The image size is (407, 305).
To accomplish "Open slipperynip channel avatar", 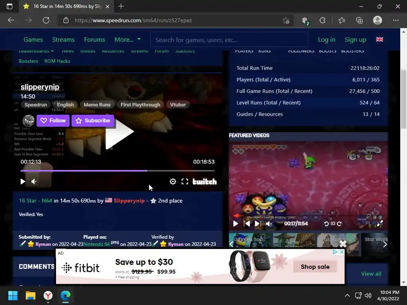I will 29,121.
